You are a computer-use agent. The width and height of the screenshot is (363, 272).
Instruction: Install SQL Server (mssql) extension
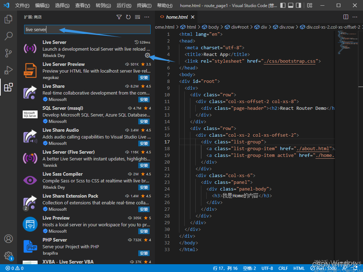click(144, 122)
